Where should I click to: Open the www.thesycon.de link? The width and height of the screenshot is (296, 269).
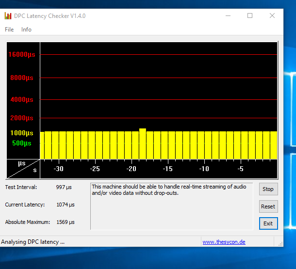[224, 242]
